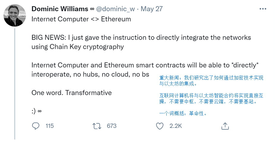Click the 'Internet Computer <> Ethereum' headline text
The width and height of the screenshot is (275, 149).
click(x=81, y=19)
